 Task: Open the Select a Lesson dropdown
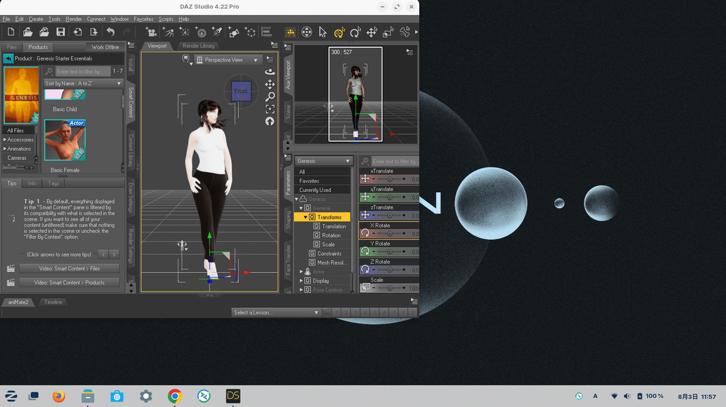tap(276, 313)
